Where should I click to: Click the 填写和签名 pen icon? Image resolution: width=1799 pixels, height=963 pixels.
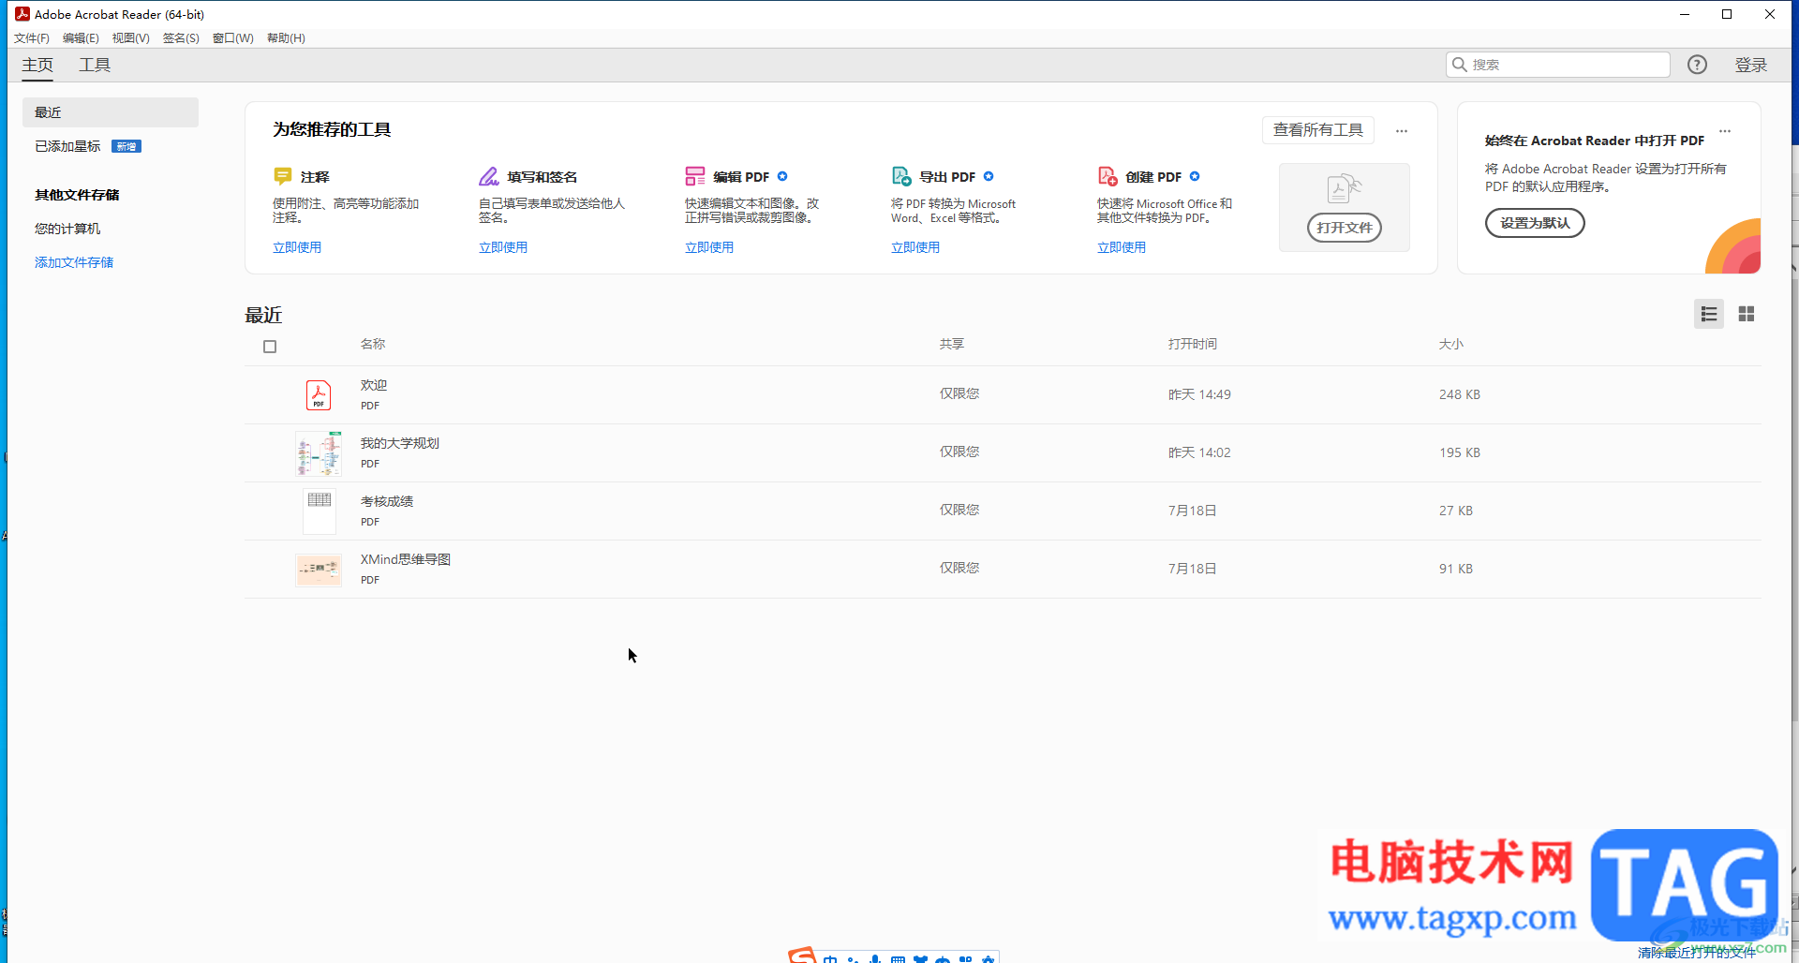coord(488,176)
